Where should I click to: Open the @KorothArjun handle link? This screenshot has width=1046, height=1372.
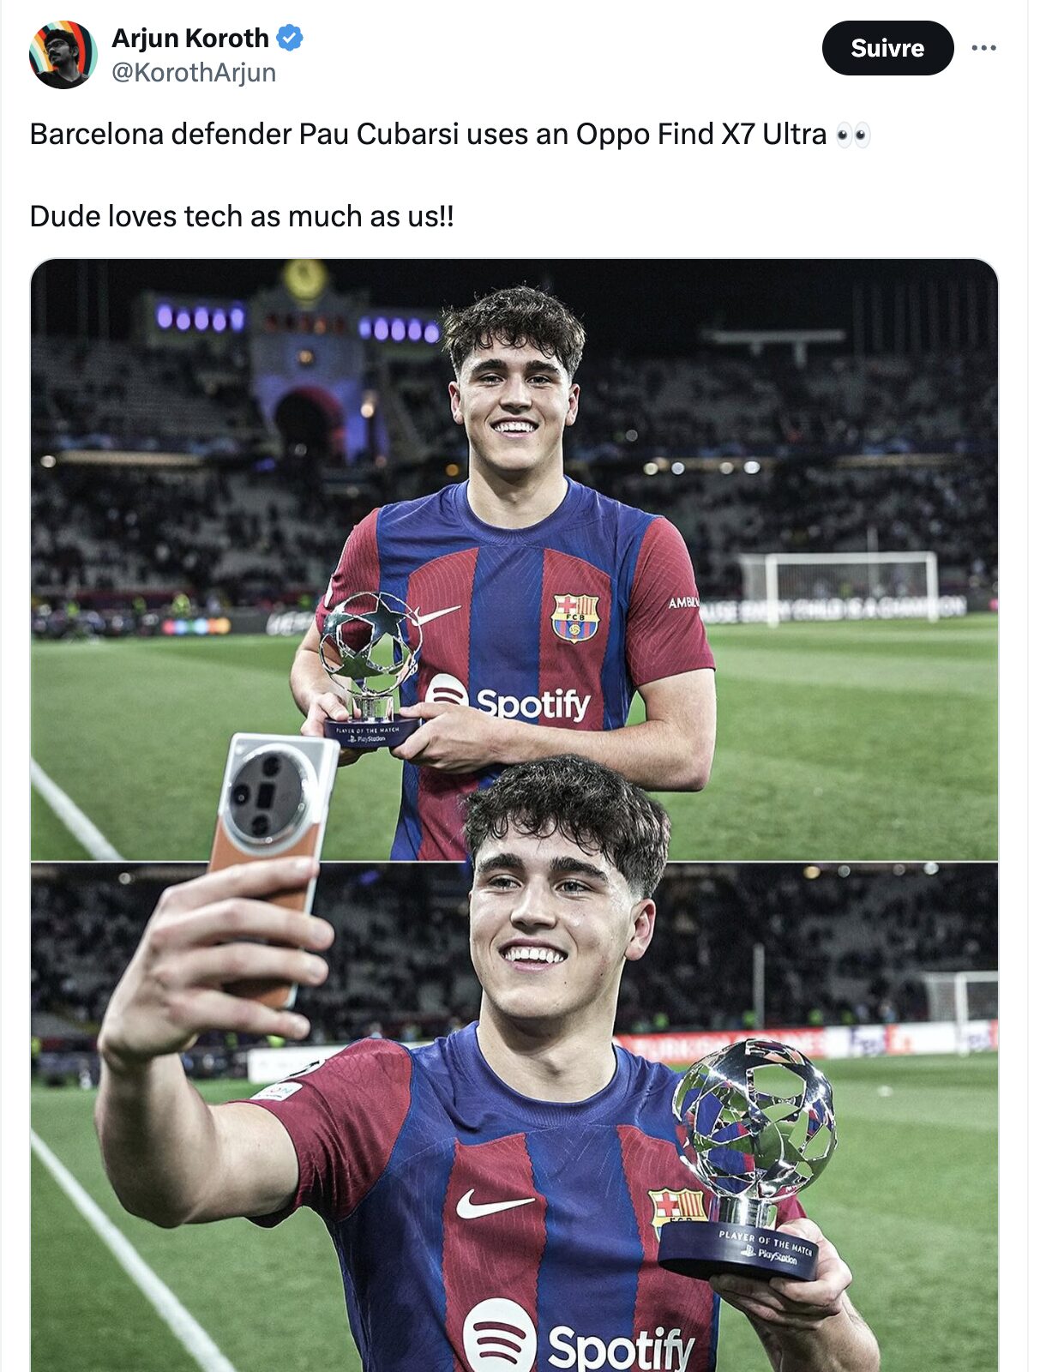coord(194,73)
